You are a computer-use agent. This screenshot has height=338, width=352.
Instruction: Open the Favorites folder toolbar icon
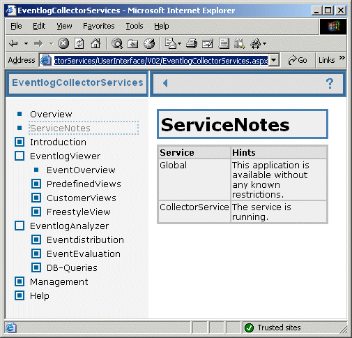point(132,43)
